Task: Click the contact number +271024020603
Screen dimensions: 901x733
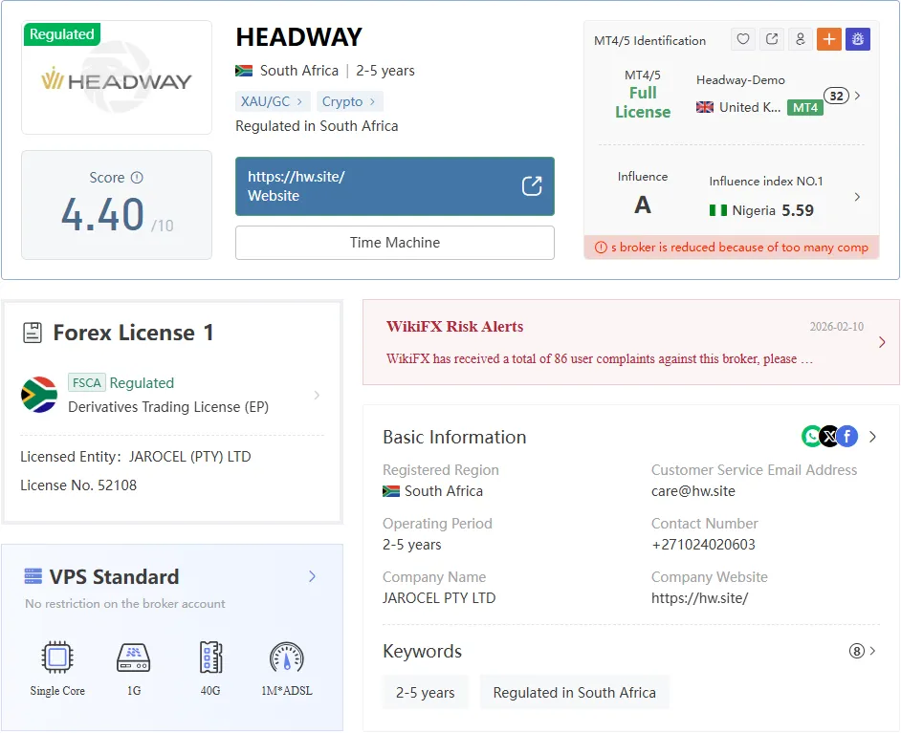Action: pos(703,544)
